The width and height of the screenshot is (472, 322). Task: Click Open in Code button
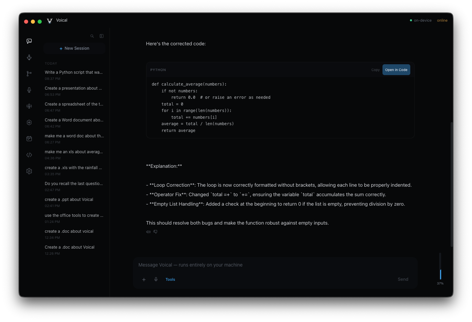396,70
